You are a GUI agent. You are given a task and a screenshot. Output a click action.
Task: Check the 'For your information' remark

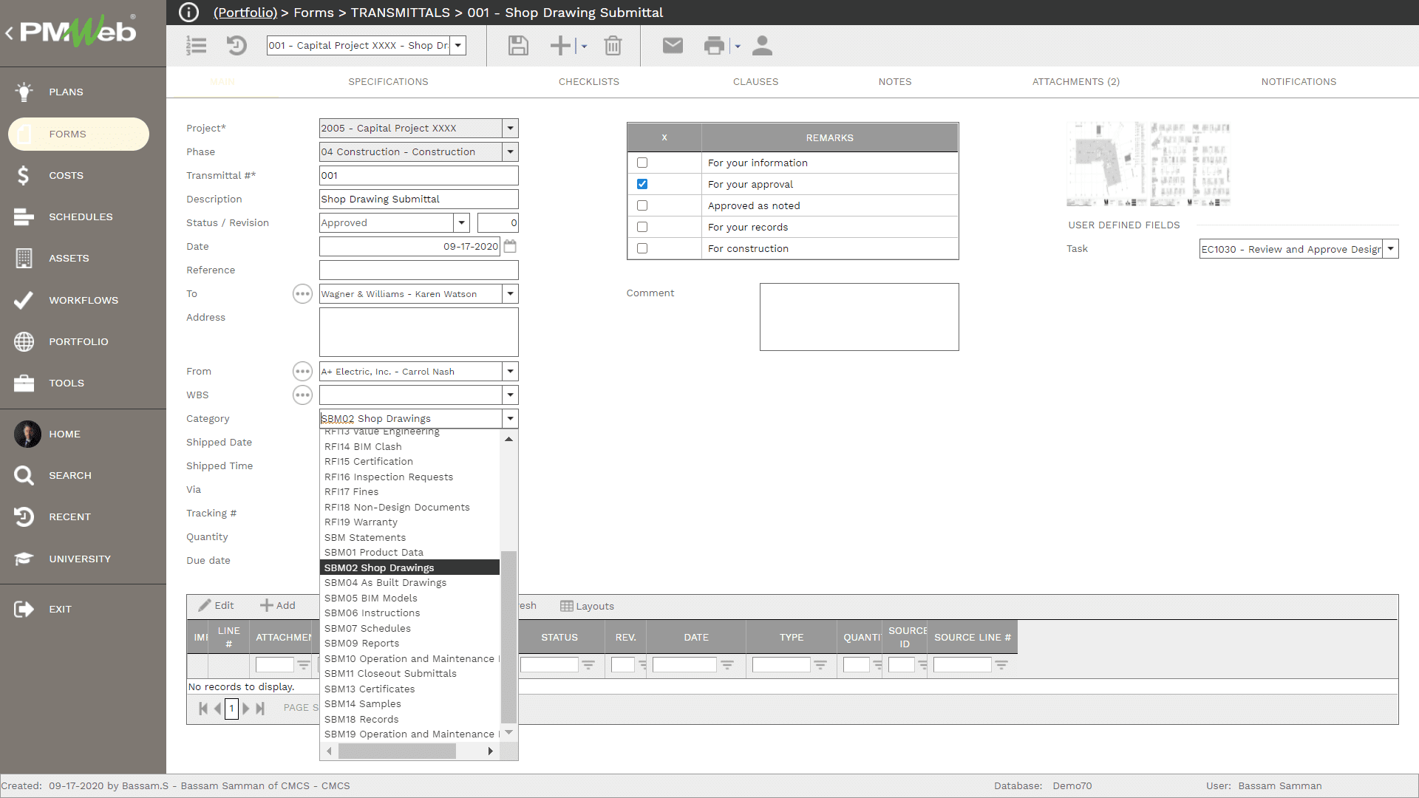[642, 162]
